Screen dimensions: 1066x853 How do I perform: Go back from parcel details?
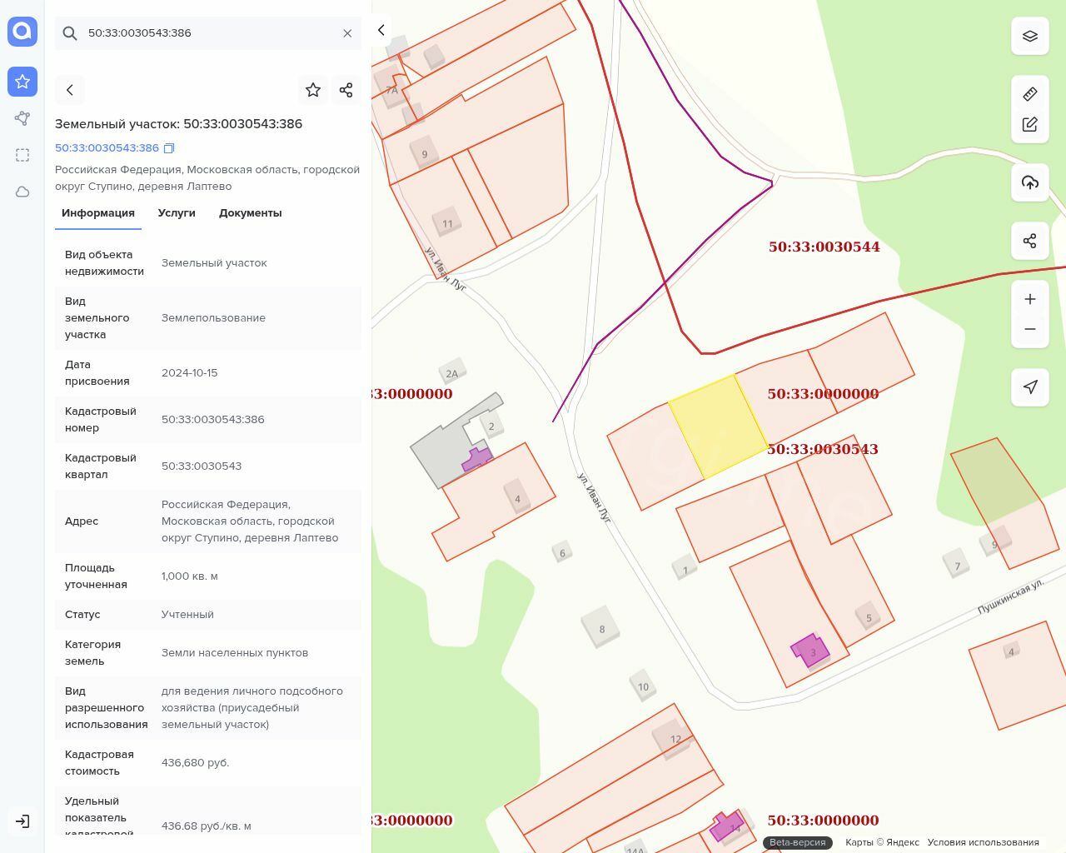[x=70, y=90]
